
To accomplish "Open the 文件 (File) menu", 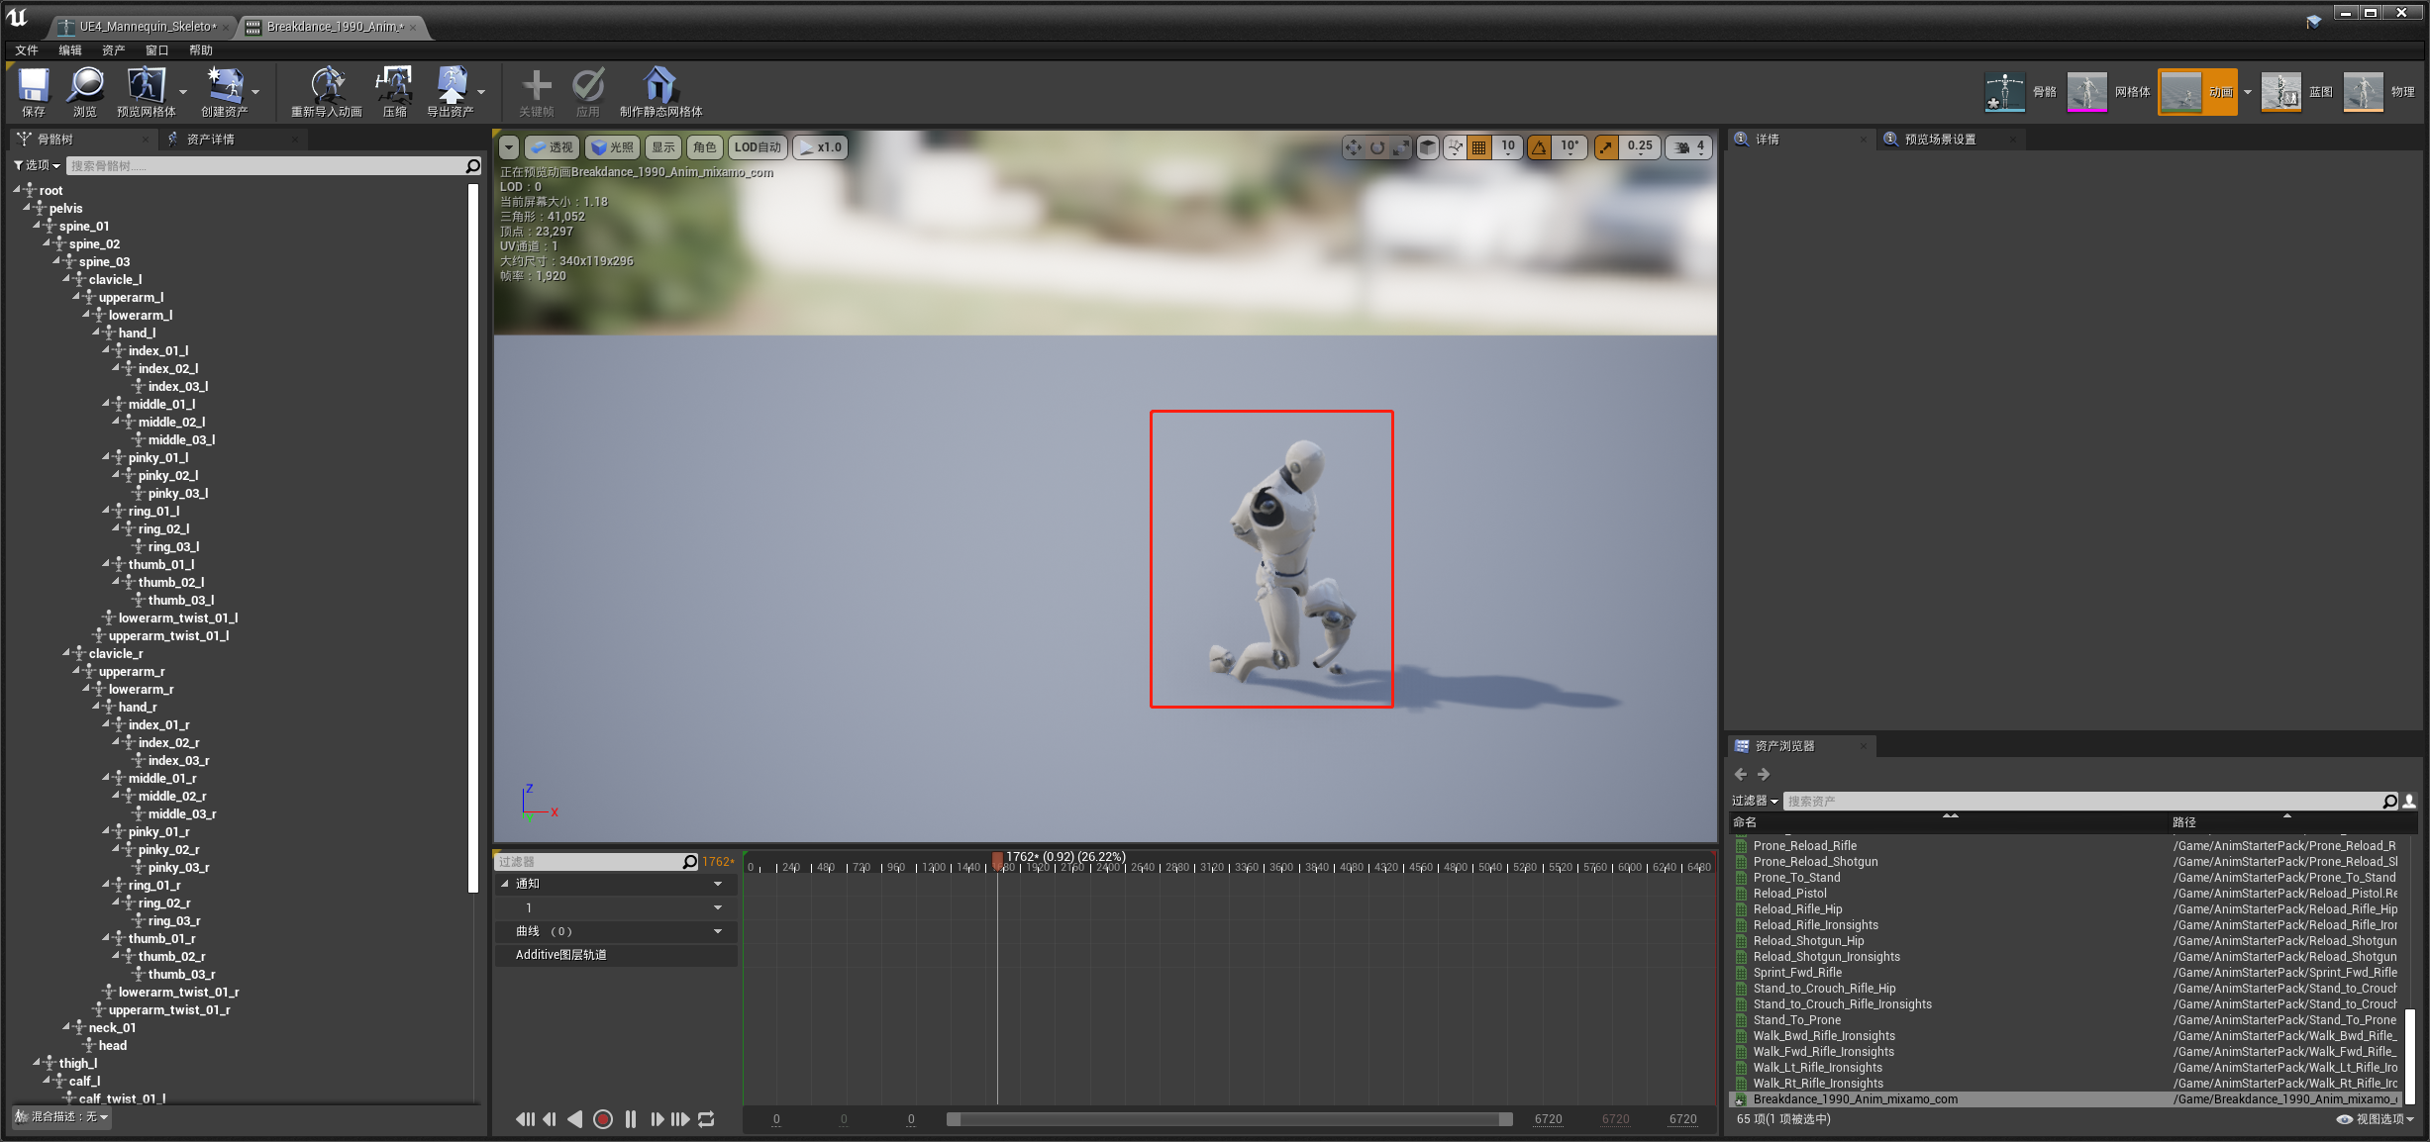I will [x=27, y=50].
